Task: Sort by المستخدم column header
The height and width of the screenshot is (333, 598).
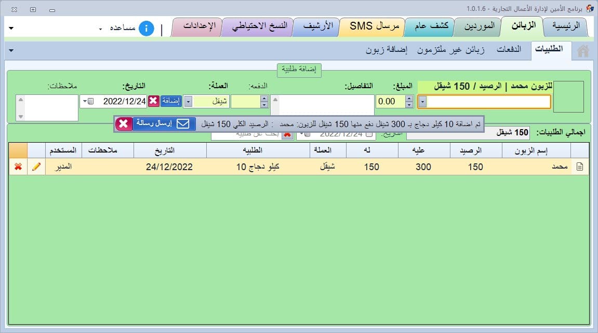Action: pos(64,151)
